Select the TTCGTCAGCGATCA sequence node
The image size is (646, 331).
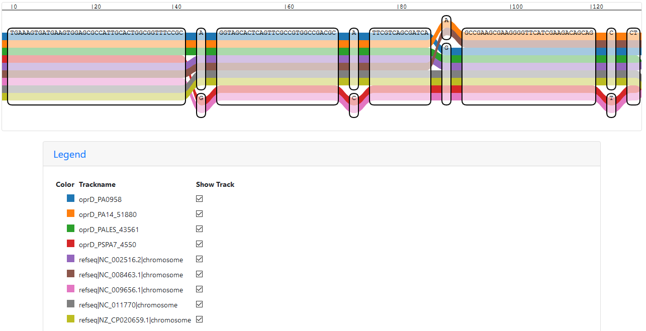click(400, 33)
